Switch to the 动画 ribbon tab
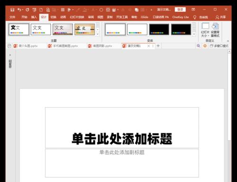237x182 pixels. [63, 17]
